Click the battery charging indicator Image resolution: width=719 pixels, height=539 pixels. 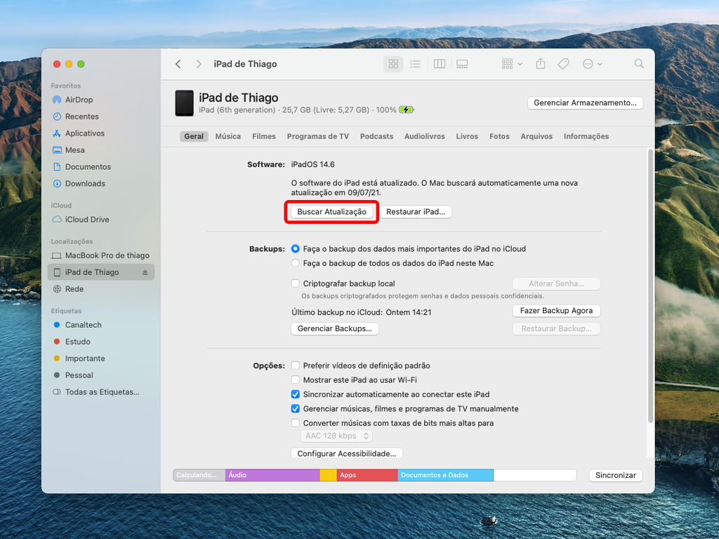pos(407,110)
